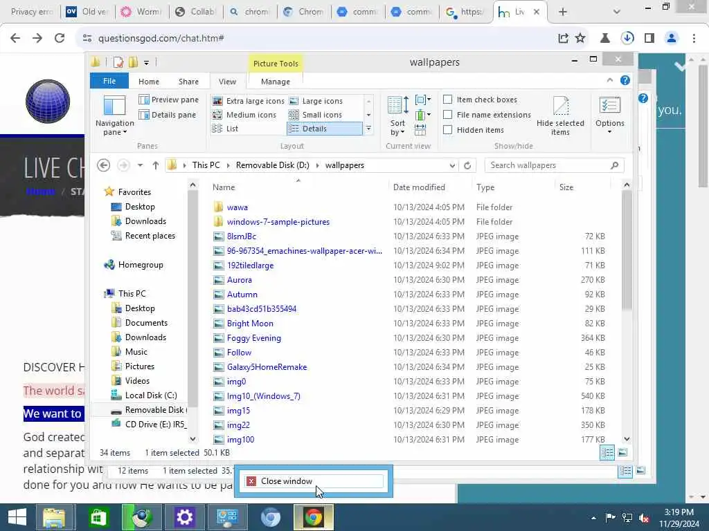
Task: Select the Aurora image file
Action: [x=239, y=280]
